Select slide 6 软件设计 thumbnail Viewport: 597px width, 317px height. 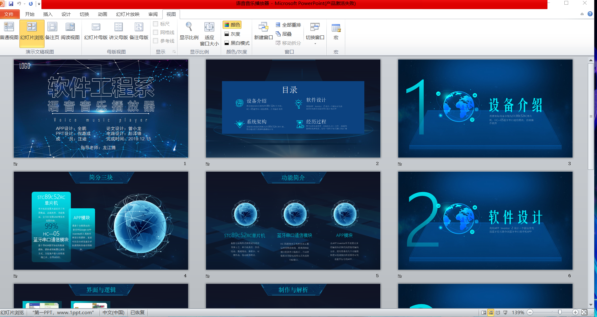pos(485,221)
